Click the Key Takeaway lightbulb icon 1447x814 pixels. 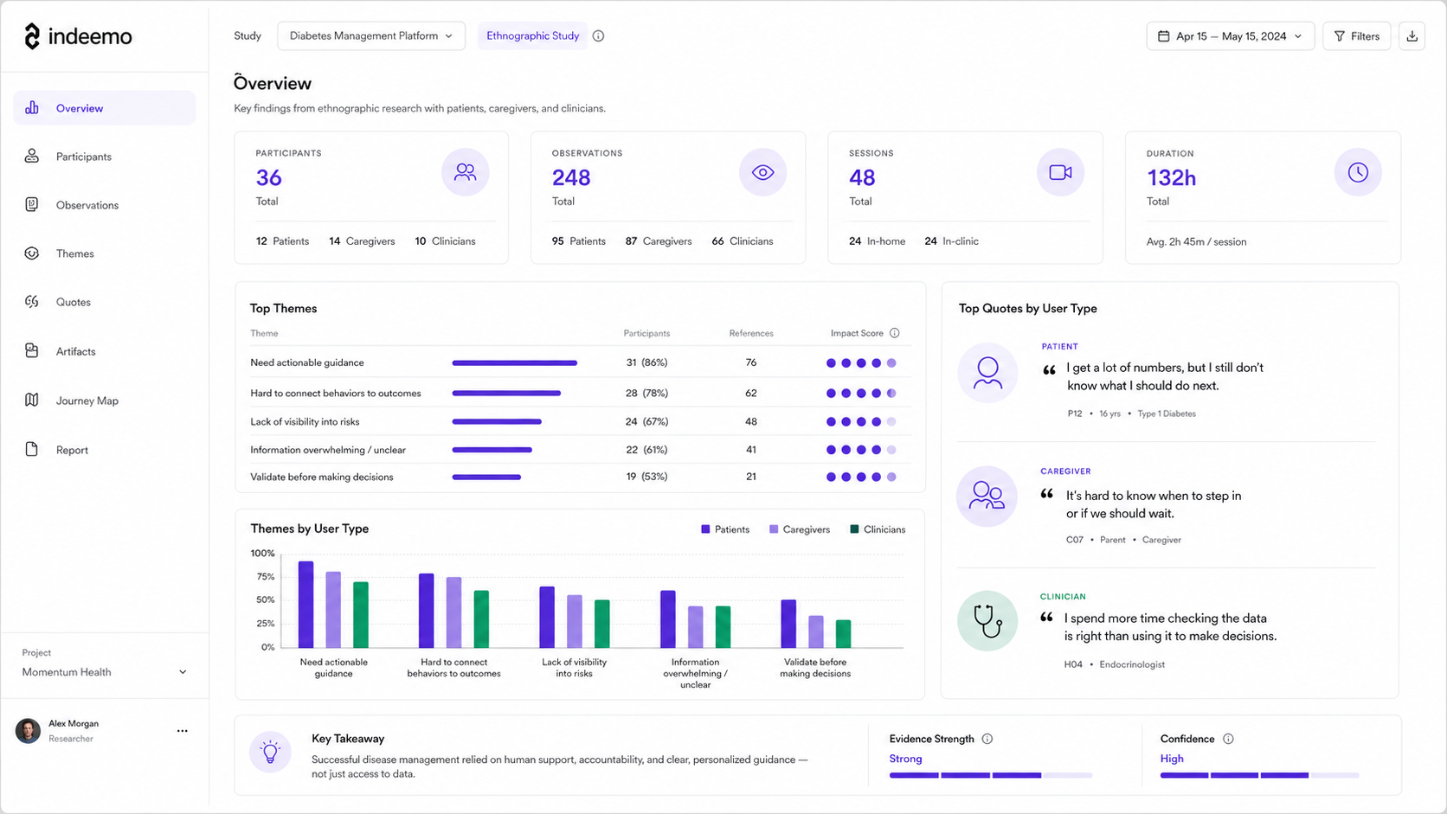270,752
